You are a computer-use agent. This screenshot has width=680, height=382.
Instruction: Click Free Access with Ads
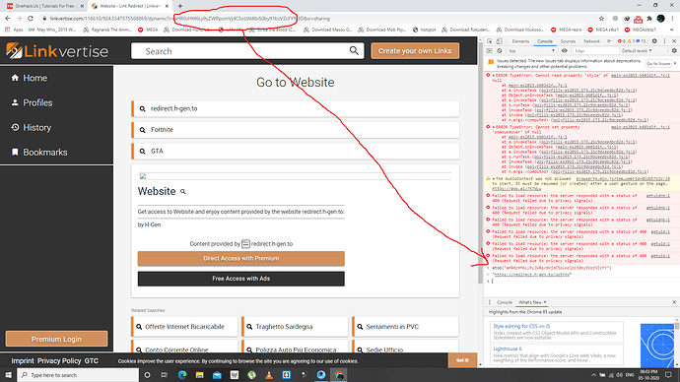pos(241,279)
